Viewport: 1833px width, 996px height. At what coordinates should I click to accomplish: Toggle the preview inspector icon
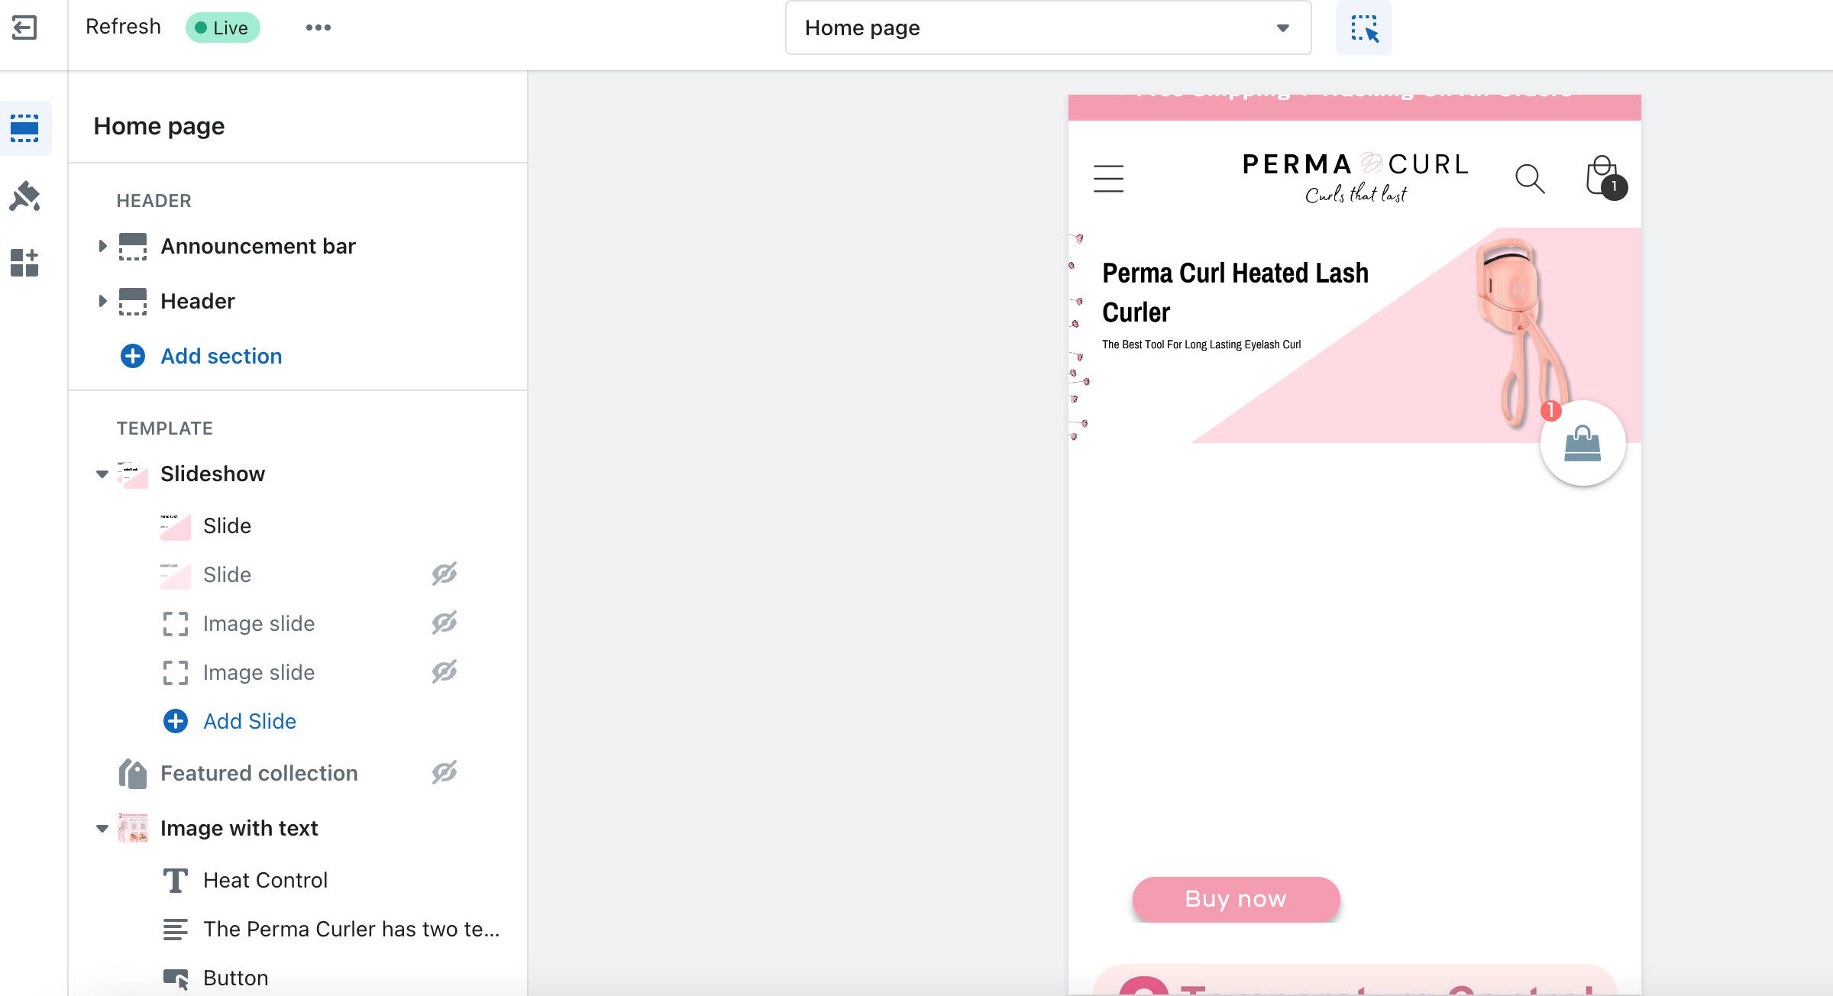[x=1363, y=28]
